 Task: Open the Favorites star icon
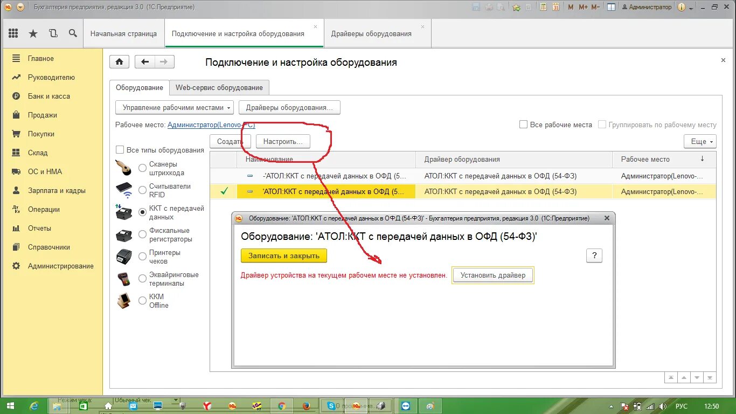point(33,33)
